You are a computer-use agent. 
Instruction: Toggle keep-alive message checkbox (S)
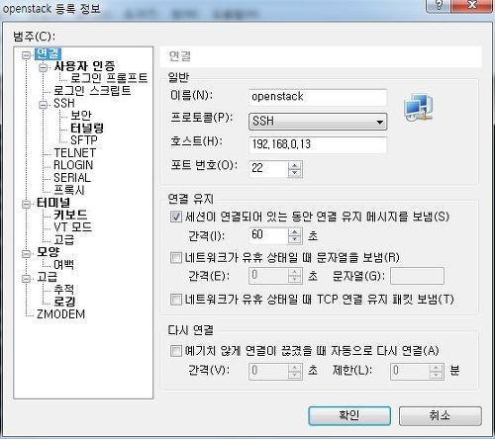click(x=176, y=217)
